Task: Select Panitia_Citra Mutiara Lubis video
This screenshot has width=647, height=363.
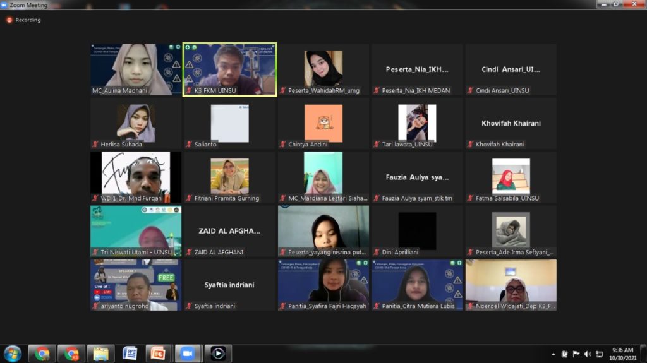Action: (417, 284)
